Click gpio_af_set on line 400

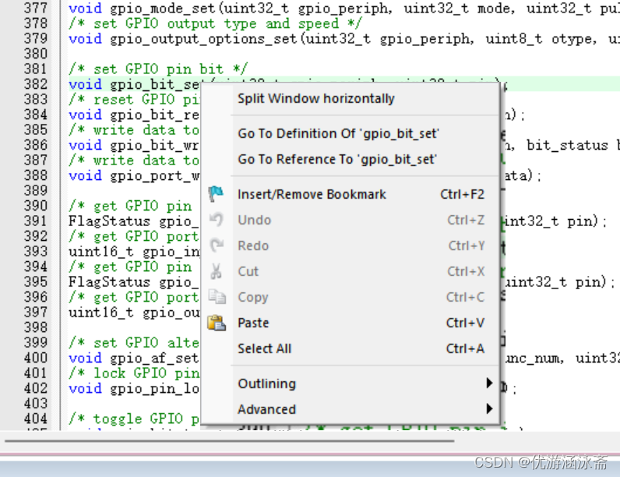click(x=154, y=358)
